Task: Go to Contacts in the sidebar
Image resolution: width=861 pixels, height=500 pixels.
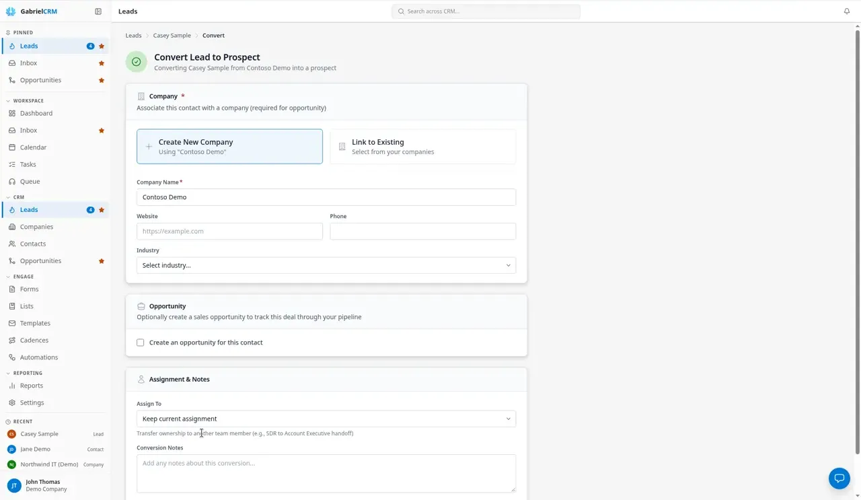Action: 55,244
